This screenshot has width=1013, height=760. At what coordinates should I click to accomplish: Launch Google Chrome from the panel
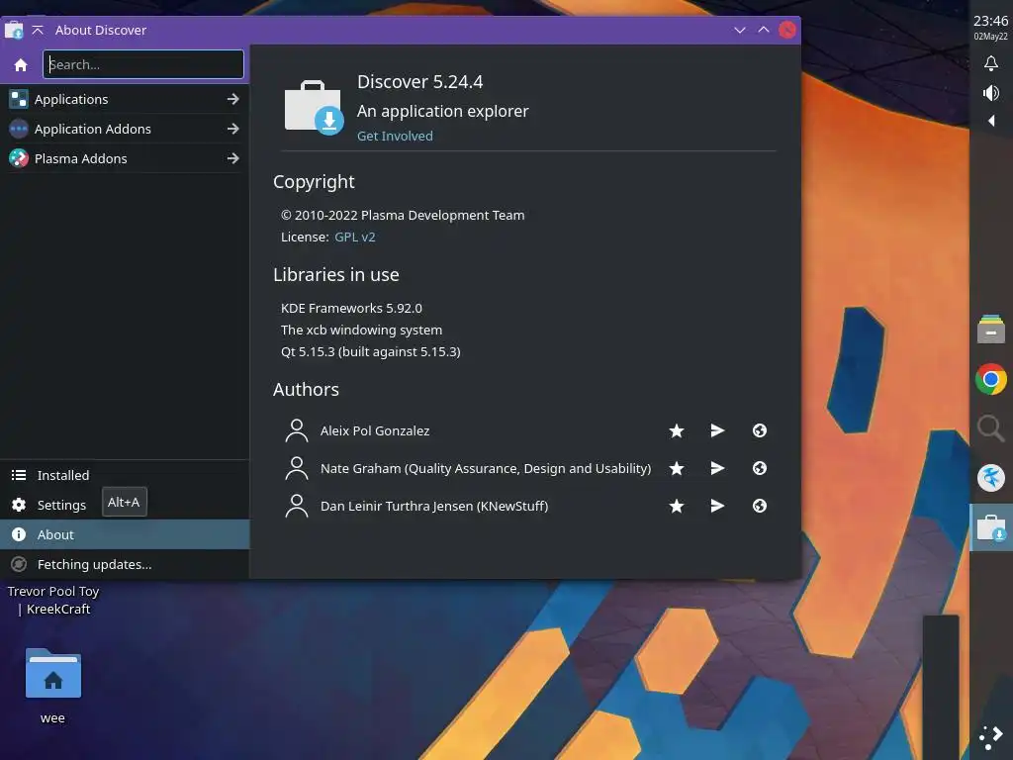pyautogui.click(x=991, y=379)
